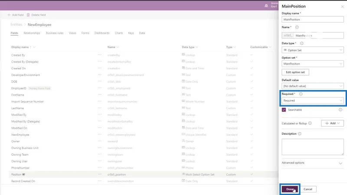Open more options for Owner row
Image resolution: width=347 pixels, height=195 pixels.
100,141
